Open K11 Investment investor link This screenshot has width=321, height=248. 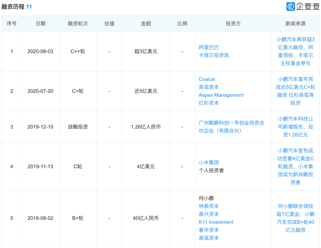(216, 222)
